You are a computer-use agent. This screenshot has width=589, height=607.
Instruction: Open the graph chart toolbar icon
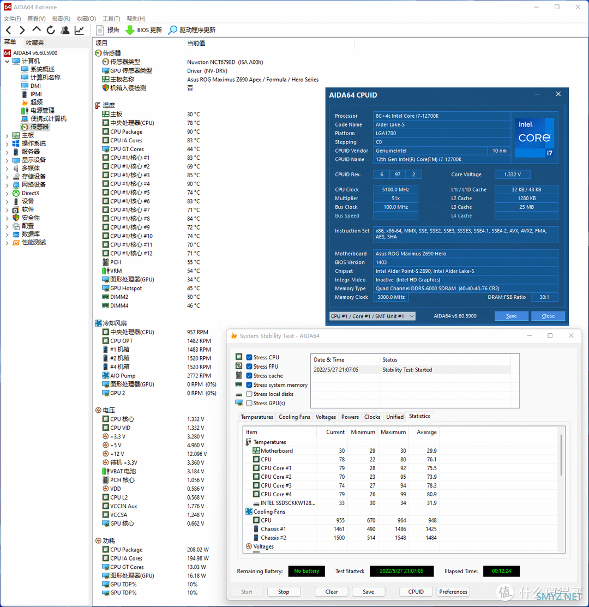[79, 30]
